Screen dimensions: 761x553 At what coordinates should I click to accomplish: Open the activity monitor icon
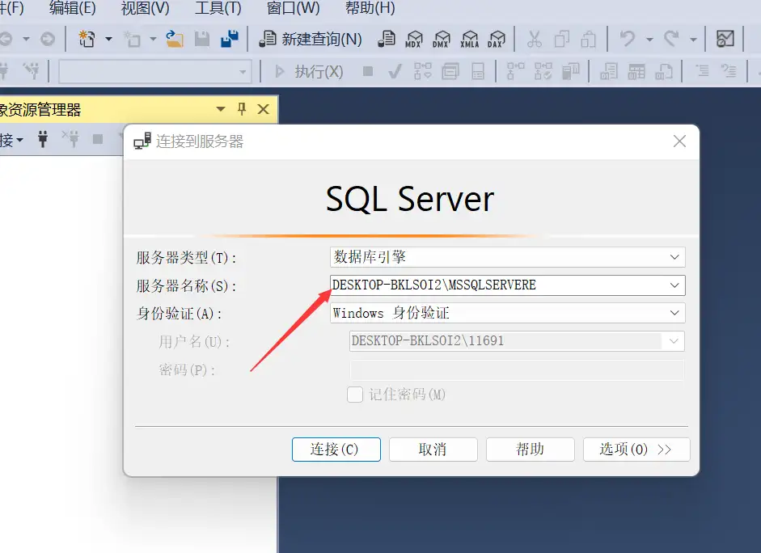[725, 39]
